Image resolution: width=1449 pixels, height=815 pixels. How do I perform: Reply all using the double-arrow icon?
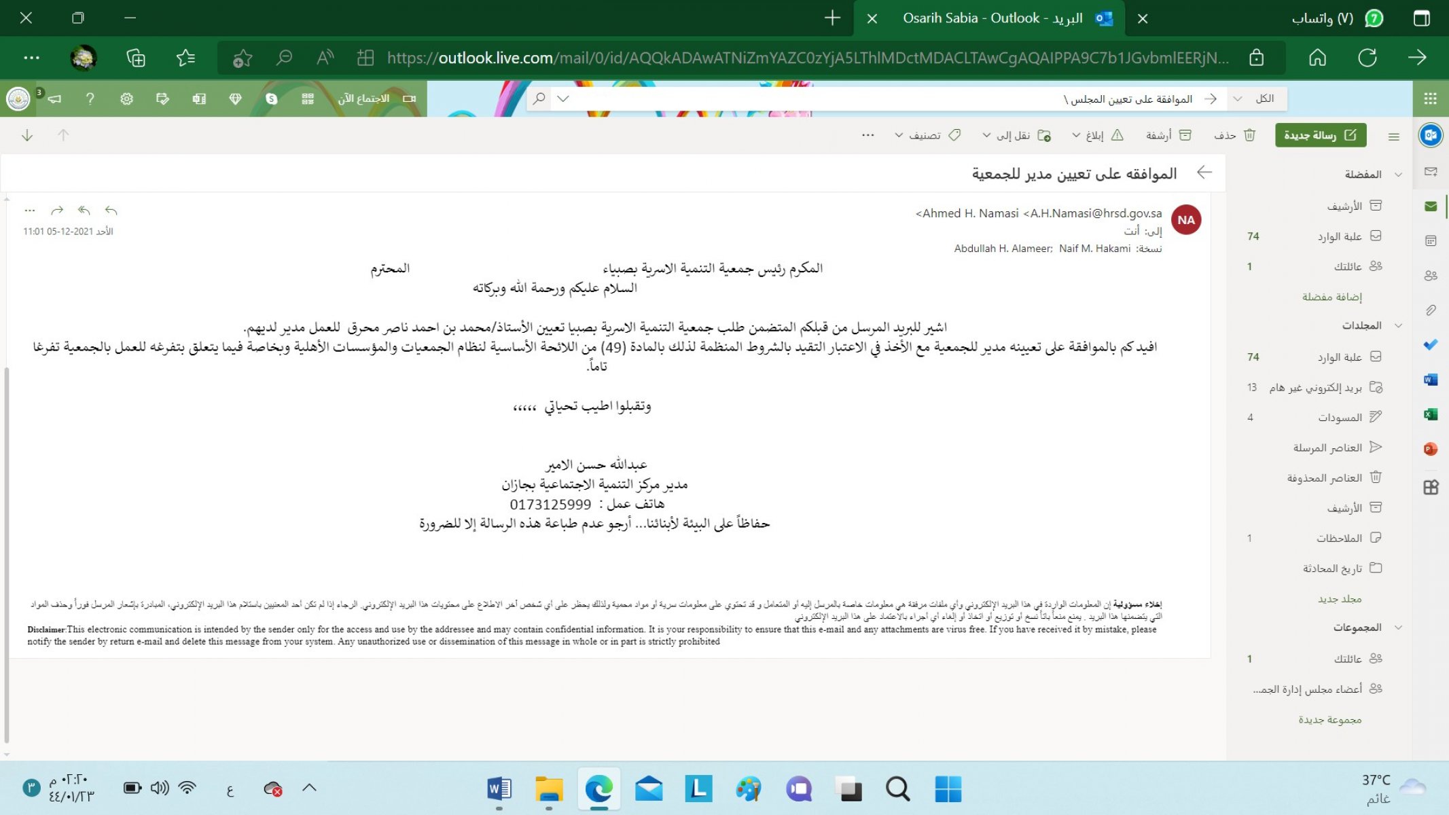coord(84,211)
